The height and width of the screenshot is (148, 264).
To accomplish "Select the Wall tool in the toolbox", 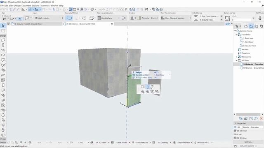I will click(x=3, y=40).
